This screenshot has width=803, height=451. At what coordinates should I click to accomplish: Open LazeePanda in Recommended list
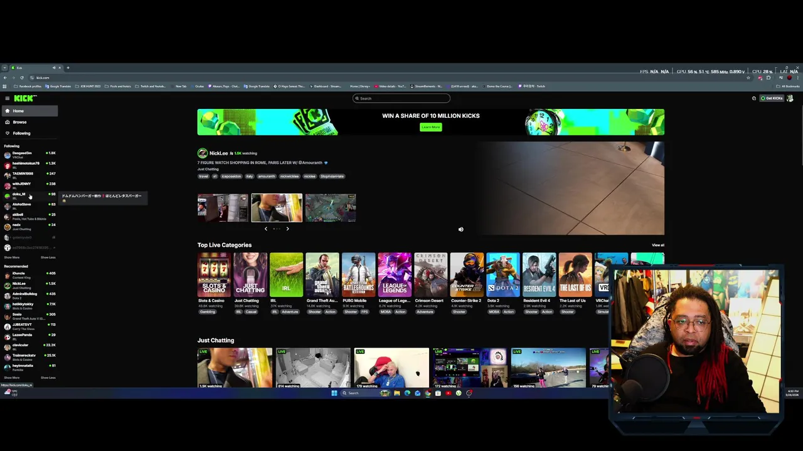point(29,336)
